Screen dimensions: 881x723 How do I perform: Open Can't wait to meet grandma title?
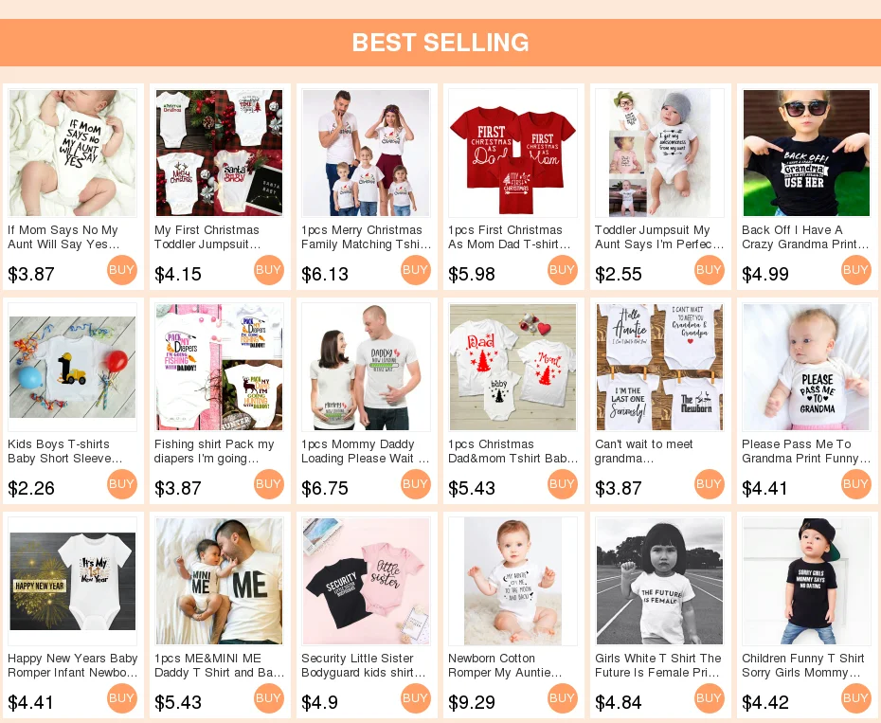tap(644, 451)
